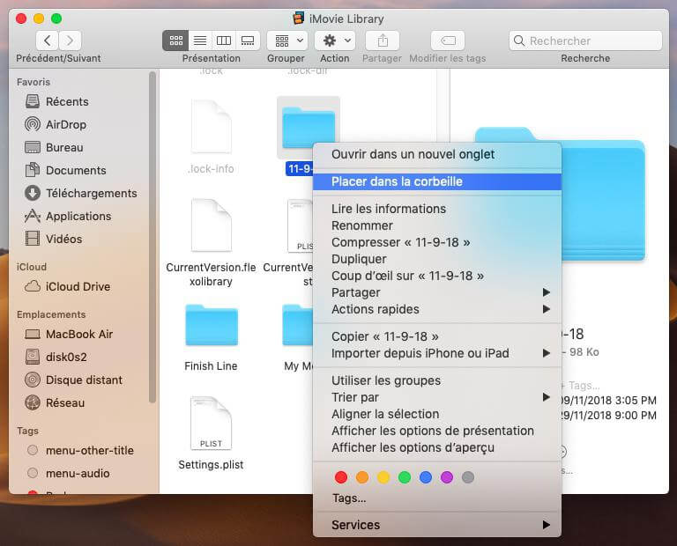The height and width of the screenshot is (546, 677).
Task: Go forward with the Suivant arrow
Action: tap(70, 41)
